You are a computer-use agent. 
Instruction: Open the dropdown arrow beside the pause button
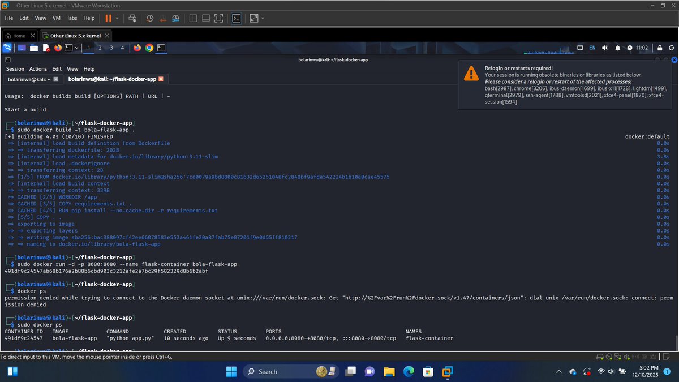click(x=117, y=18)
